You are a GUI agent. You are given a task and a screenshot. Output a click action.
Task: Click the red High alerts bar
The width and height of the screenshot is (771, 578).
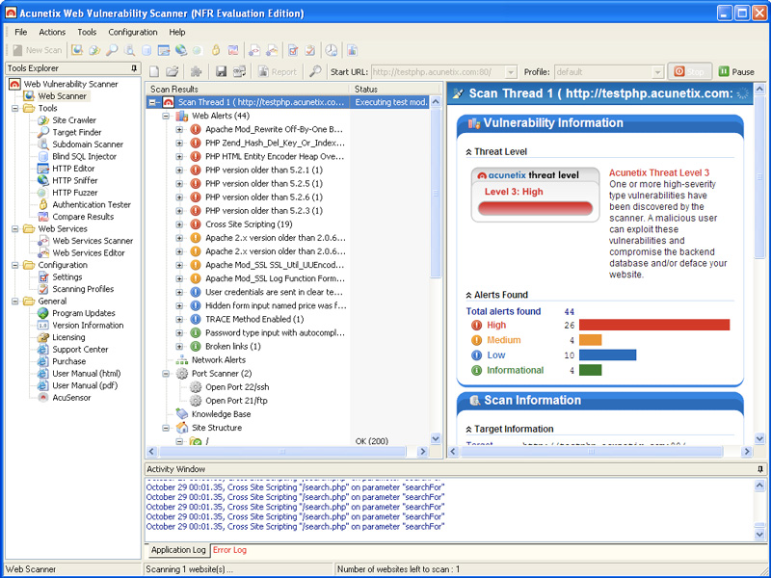point(653,326)
